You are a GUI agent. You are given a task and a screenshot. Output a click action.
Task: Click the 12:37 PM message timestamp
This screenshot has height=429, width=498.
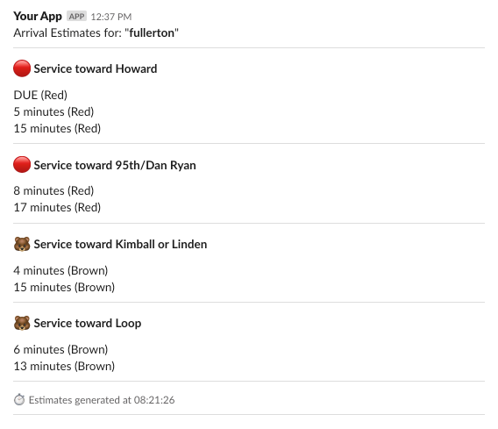point(111,17)
